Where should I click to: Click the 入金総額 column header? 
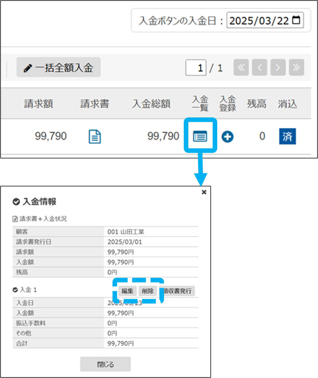click(x=151, y=104)
